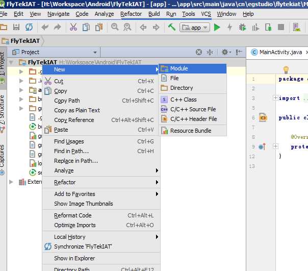The image size is (308, 271).
Task: Expand the folded method on line 9
Action: (275, 146)
